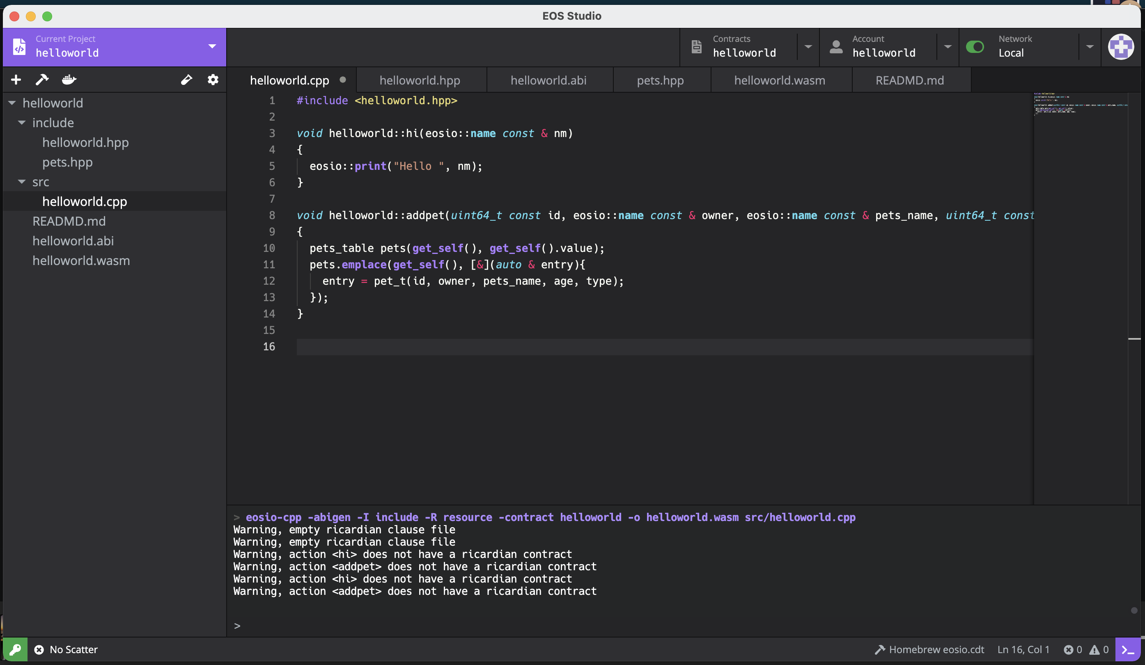Click the eosio::print("Hello ", nm) line
Viewport: 1145px width, 665px height.
(395, 166)
